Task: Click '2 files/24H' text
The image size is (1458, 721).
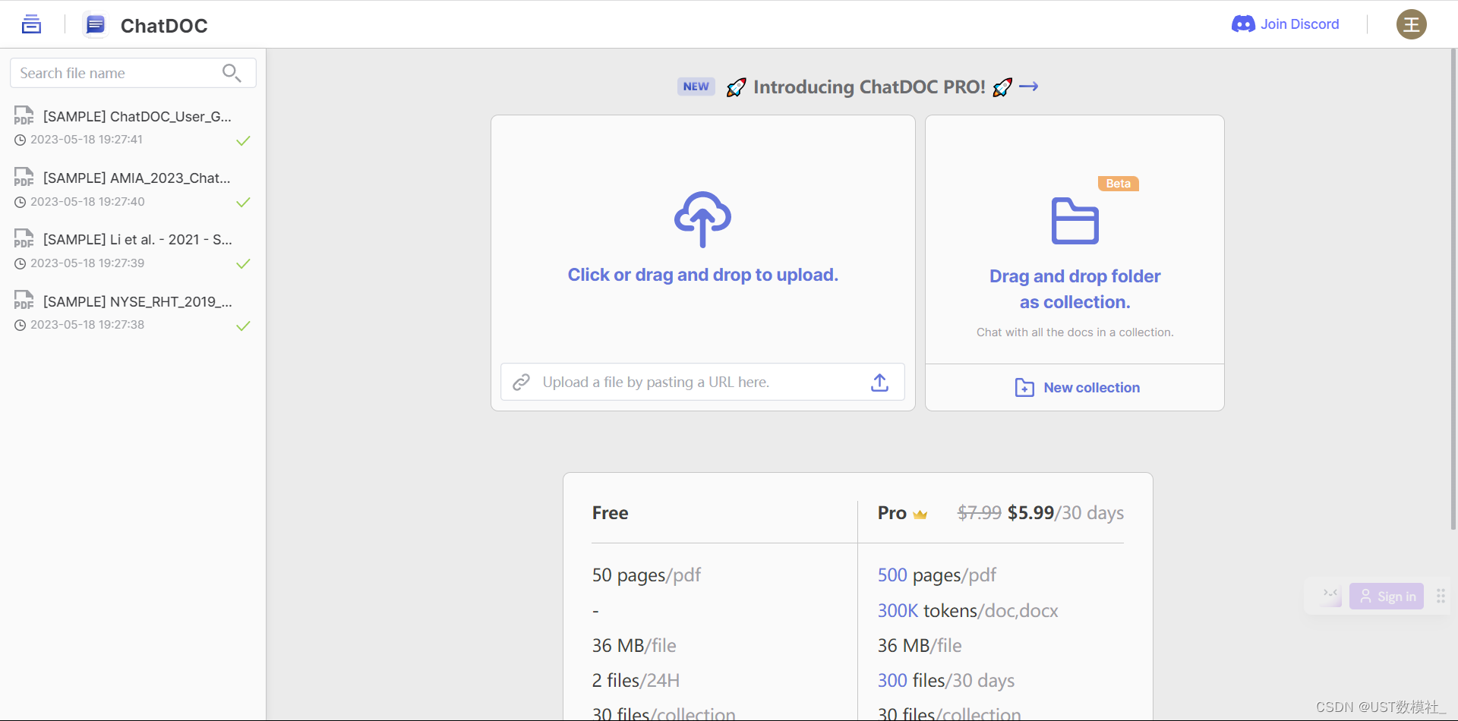Action: pos(636,681)
